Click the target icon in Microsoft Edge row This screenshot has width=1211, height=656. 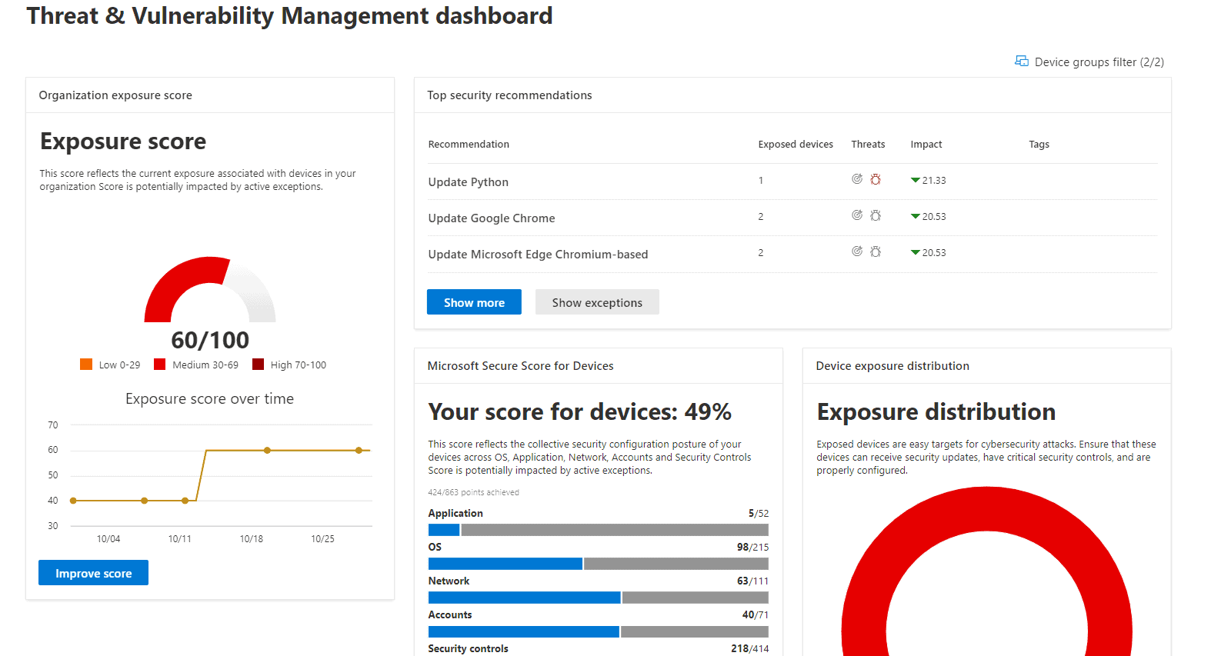[856, 251]
